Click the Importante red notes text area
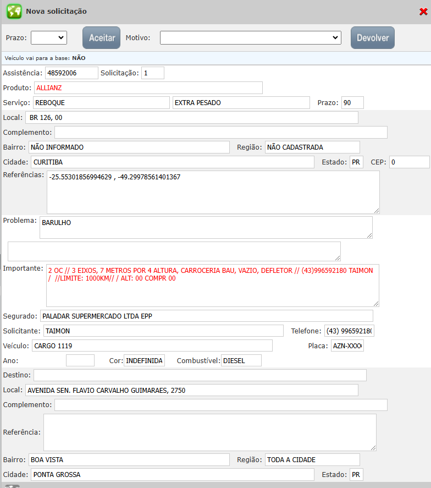 pyautogui.click(x=212, y=285)
